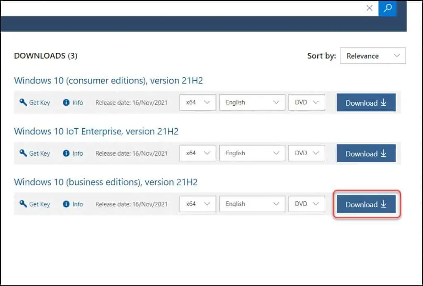Open the Sort by Relevance dropdown
Screen dimensions: 423x286
373,56
